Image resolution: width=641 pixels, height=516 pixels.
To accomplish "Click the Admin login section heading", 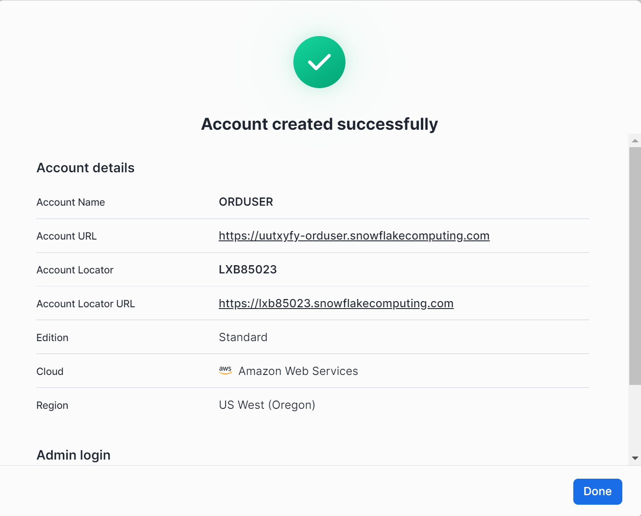I will 73,455.
